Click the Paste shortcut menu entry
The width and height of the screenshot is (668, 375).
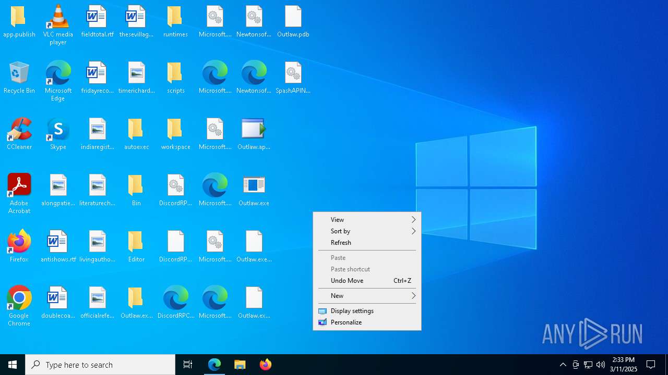367,269
